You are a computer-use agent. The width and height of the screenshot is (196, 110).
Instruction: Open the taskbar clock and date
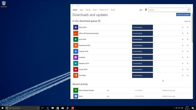(x=187, y=108)
